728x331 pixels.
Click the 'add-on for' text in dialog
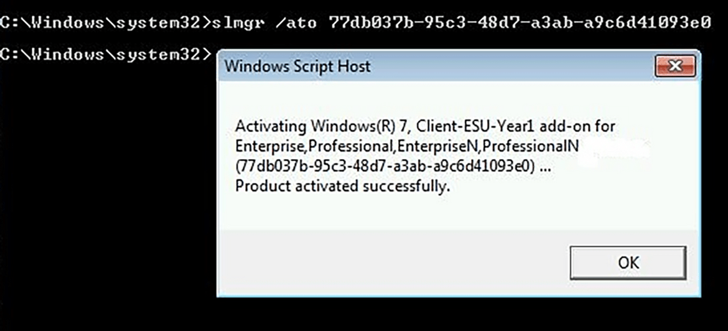(x=570, y=126)
